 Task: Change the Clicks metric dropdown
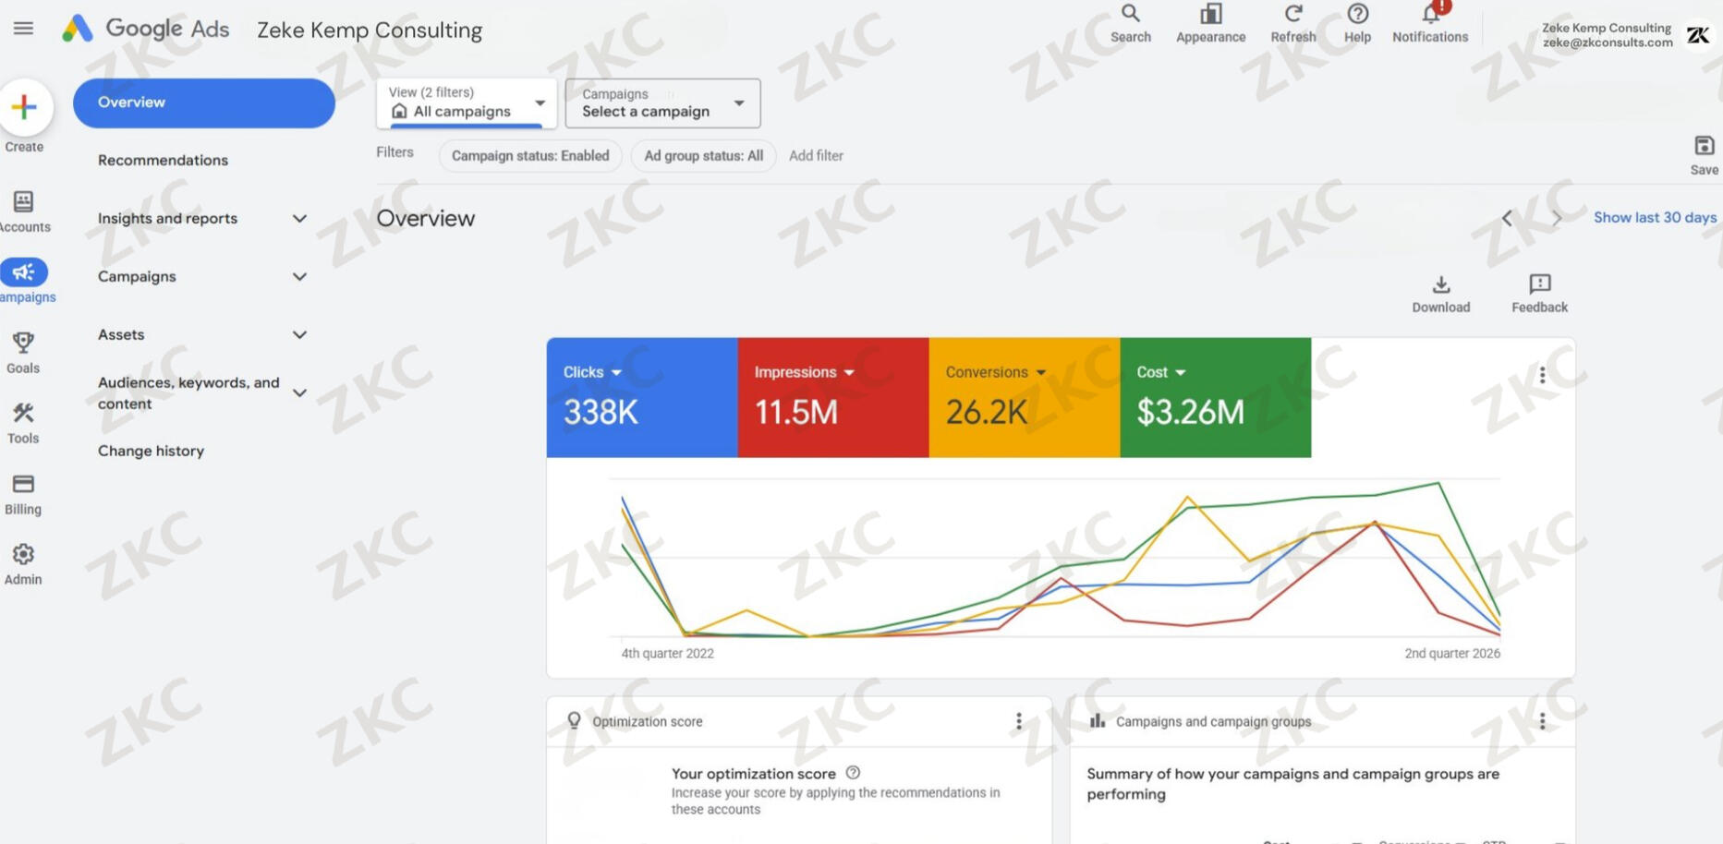(x=592, y=372)
